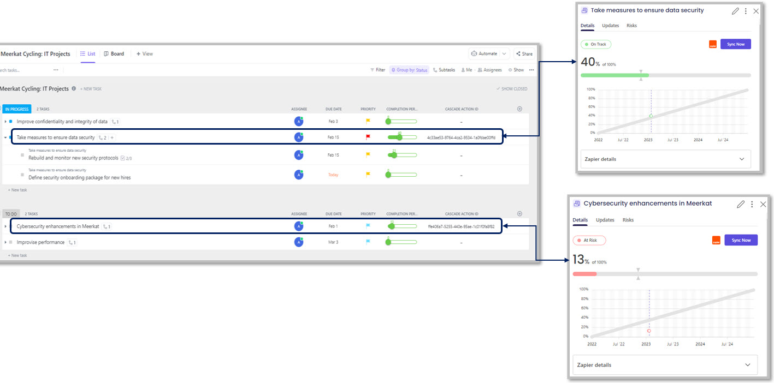This screenshot has width=774, height=383.
Task: Click the assignee avatar for Improvise performance task
Action: tap(299, 242)
